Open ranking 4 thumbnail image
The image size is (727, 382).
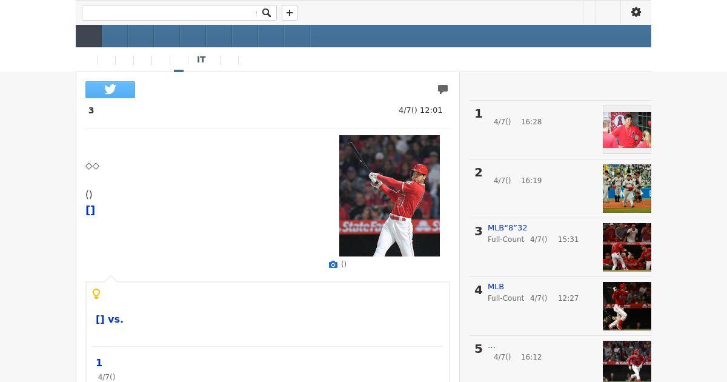coord(627,306)
